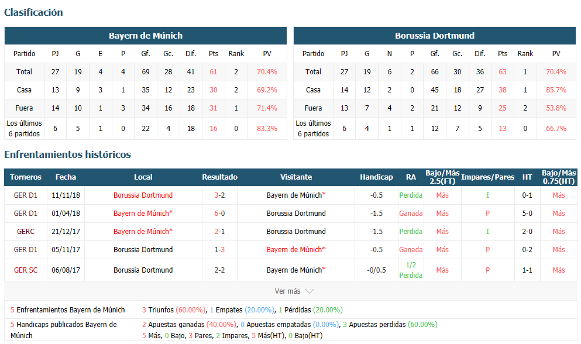
Task: Select the date 05/11/17
Action: pyautogui.click(x=66, y=250)
